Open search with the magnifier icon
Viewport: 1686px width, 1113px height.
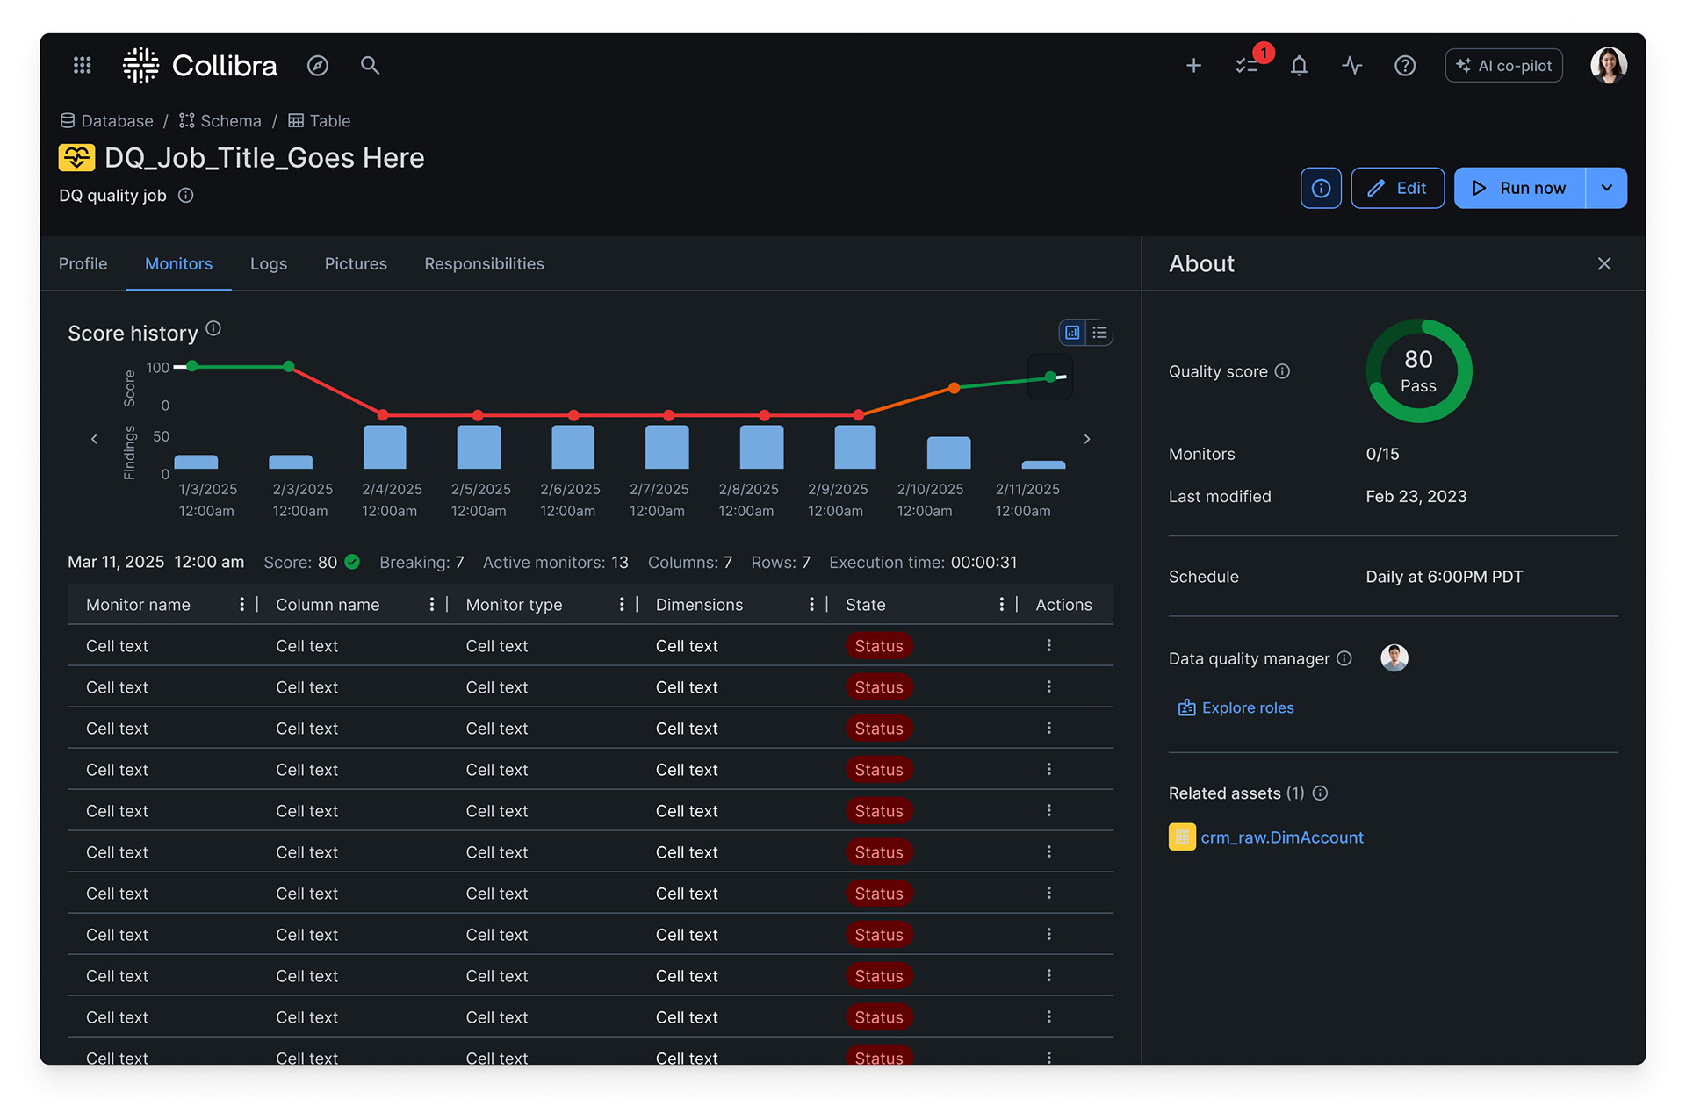point(370,66)
